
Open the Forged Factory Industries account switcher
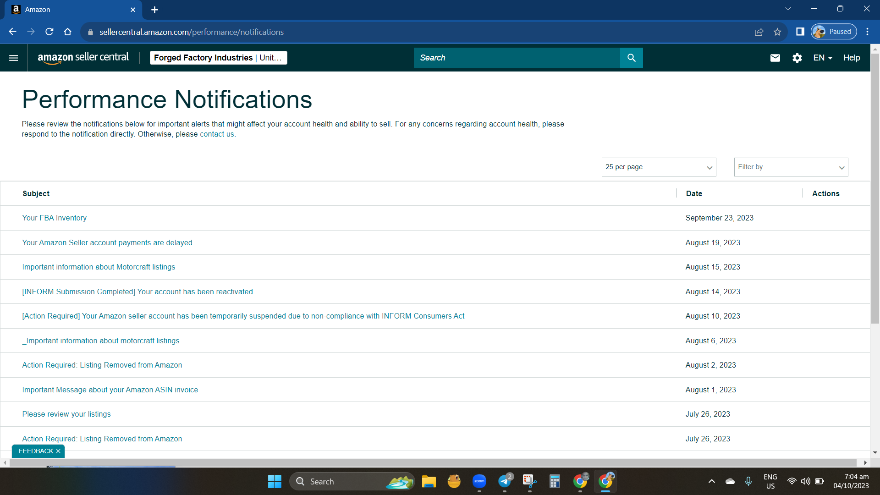click(x=219, y=58)
